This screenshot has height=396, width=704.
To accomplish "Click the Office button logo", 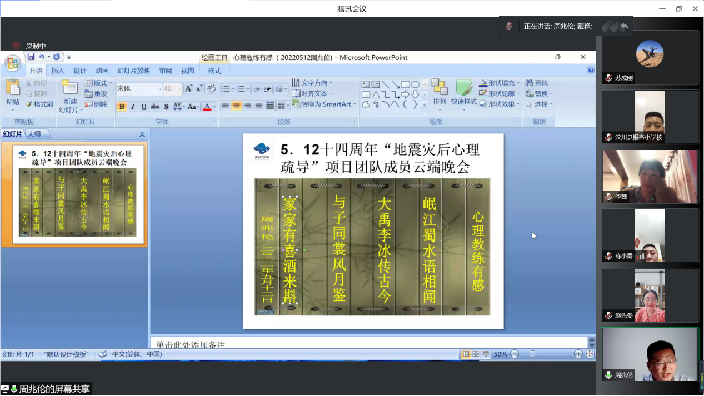I will coord(12,63).
